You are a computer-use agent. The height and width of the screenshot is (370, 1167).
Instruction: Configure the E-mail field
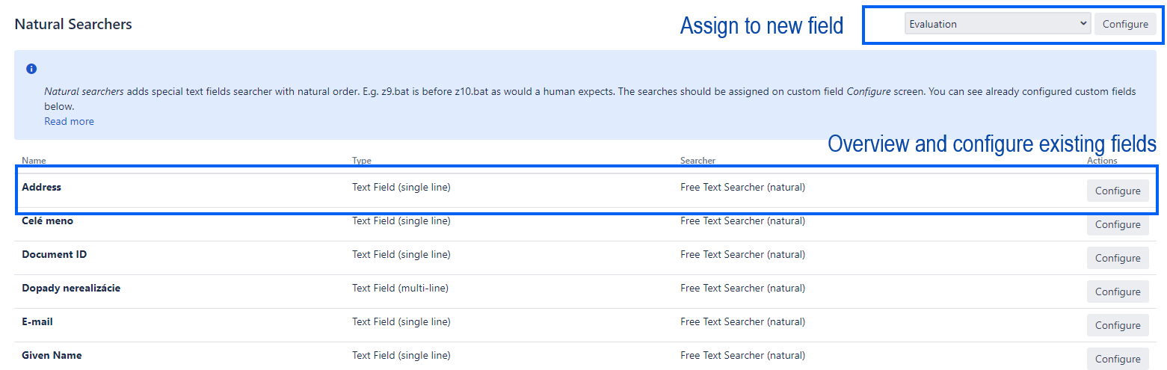pos(1117,326)
